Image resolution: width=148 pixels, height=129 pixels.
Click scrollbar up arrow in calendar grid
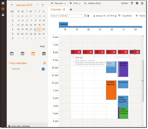coord(143,36)
